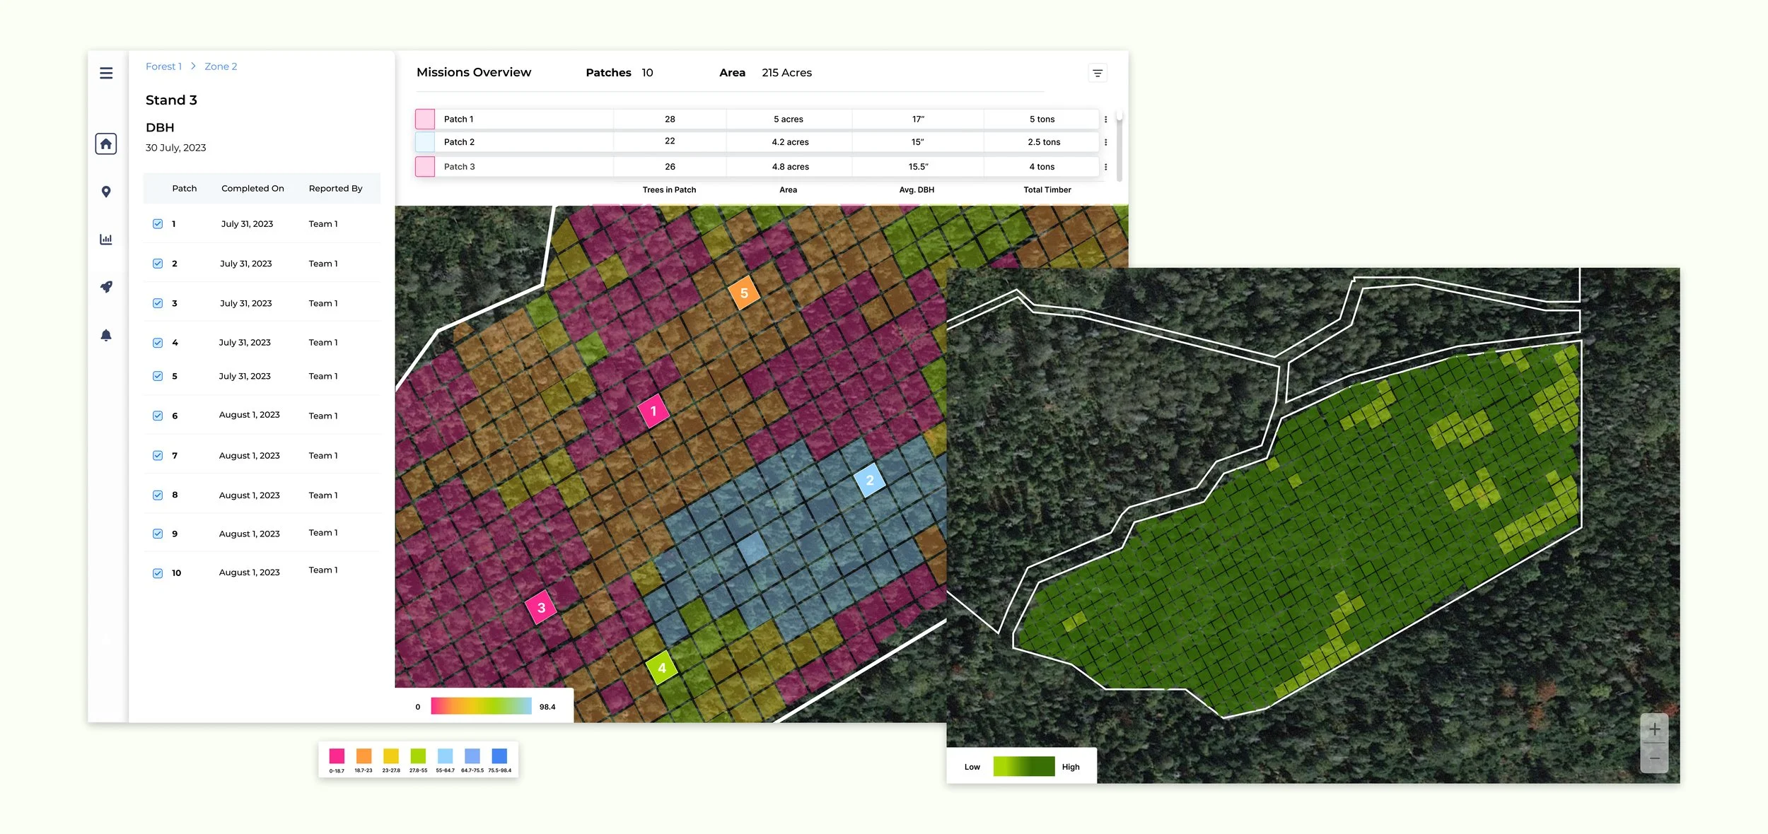Navigate to Zone 2 breadcrumb link
This screenshot has width=1768, height=834.
221,66
